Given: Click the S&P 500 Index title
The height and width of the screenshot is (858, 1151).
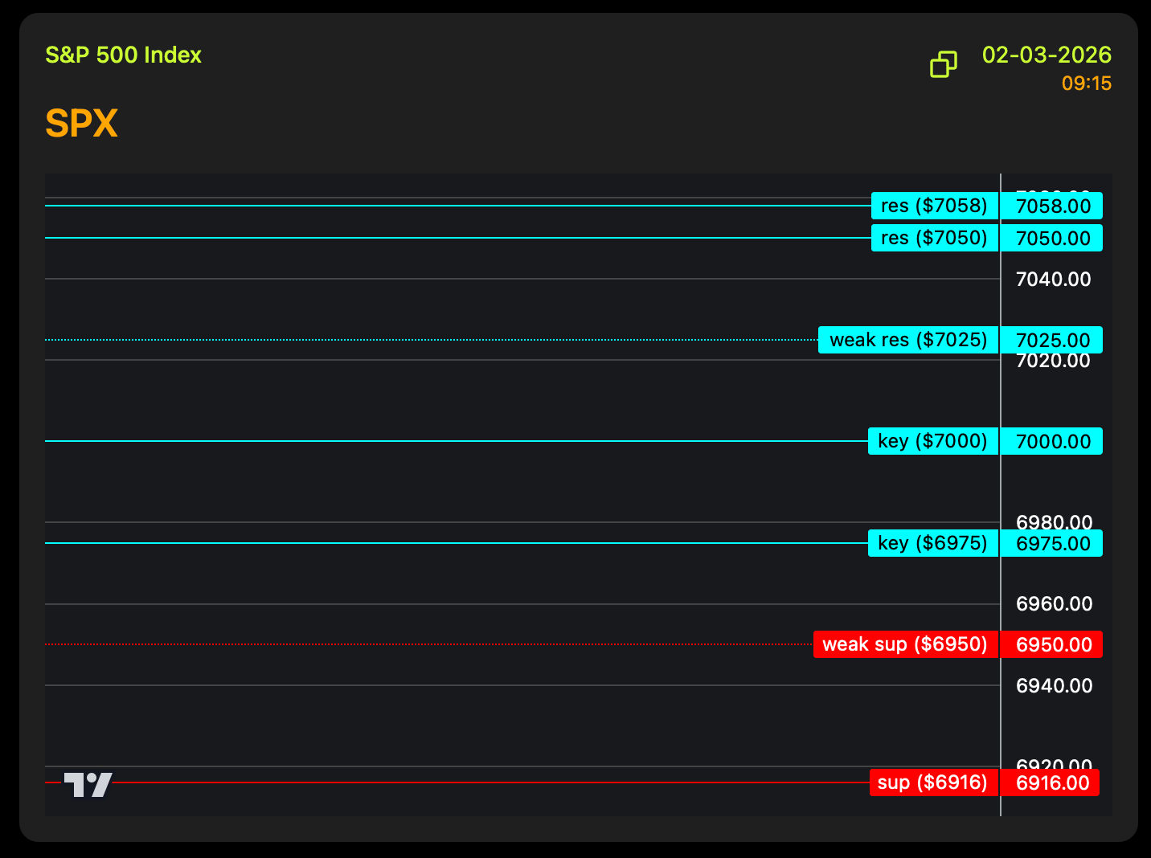Looking at the screenshot, I should [123, 55].
